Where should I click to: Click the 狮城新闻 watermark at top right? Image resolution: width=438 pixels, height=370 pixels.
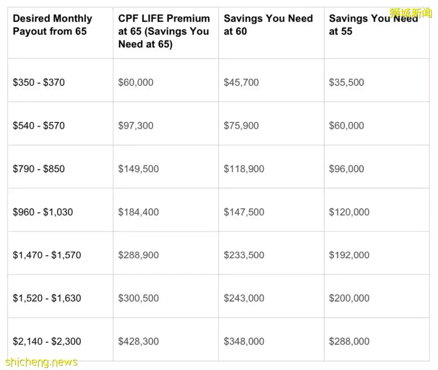pos(410,13)
